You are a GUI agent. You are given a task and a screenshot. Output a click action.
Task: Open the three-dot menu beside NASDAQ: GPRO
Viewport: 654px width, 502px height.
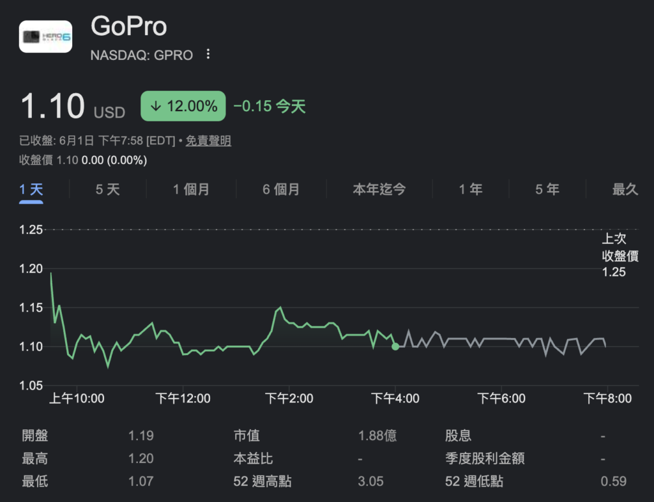point(208,54)
